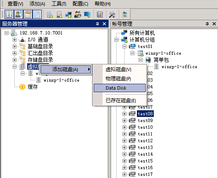Click the tools hammer and wrench icon
Viewport: 218px width, 178px height.
tap(112, 14)
